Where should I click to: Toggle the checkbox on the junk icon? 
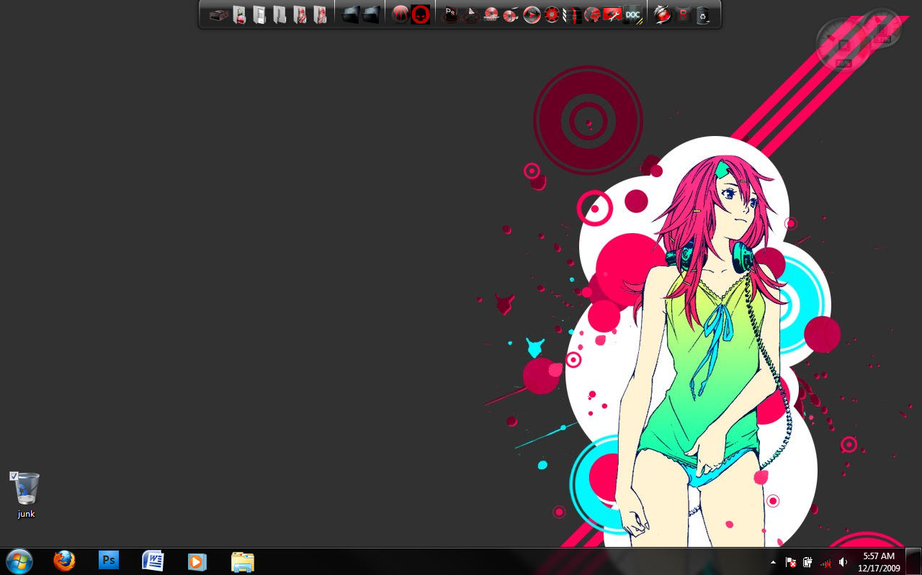pos(14,476)
